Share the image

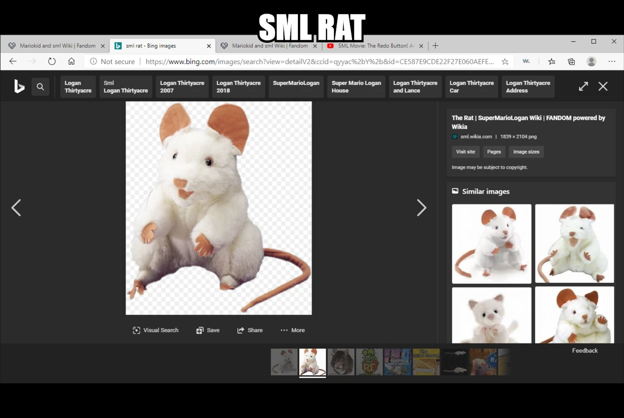click(250, 330)
